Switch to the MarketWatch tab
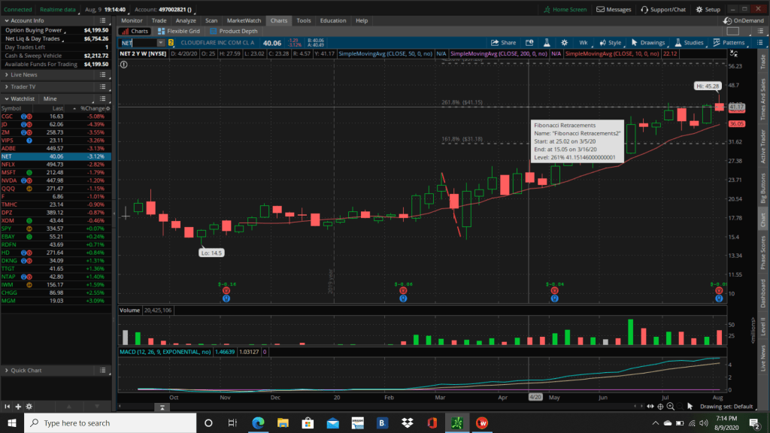770x433 pixels. point(244,20)
